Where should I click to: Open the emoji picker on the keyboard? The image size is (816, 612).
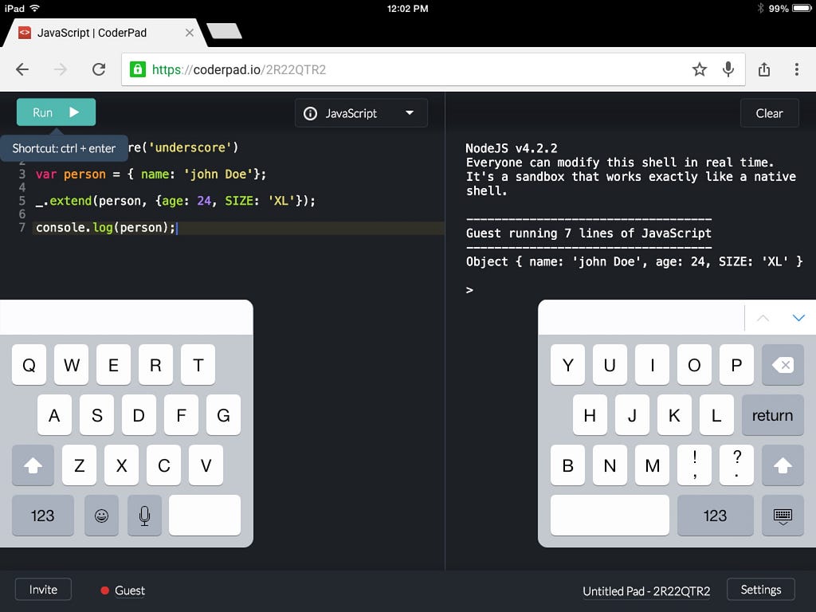[x=101, y=516]
